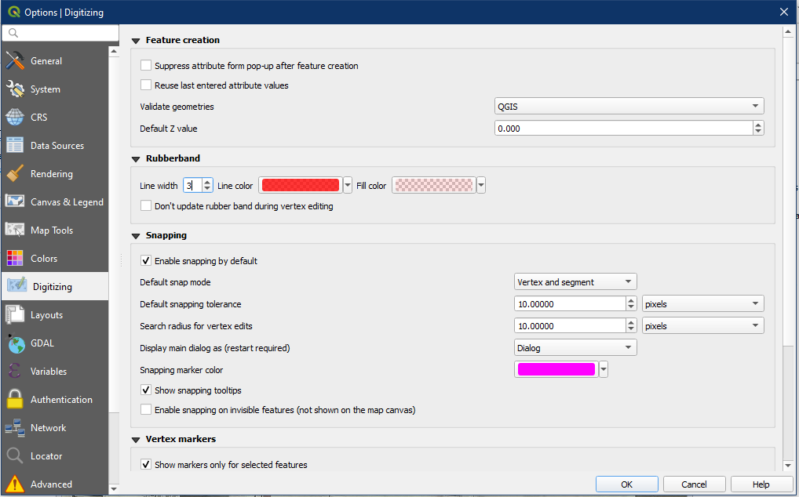Enable Suppress attribute form pop-up checkbox

(x=146, y=66)
